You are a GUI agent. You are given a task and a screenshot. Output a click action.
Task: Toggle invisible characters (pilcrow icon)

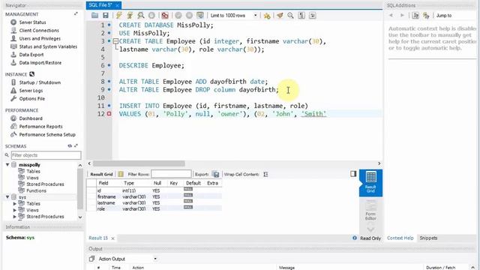click(x=301, y=15)
